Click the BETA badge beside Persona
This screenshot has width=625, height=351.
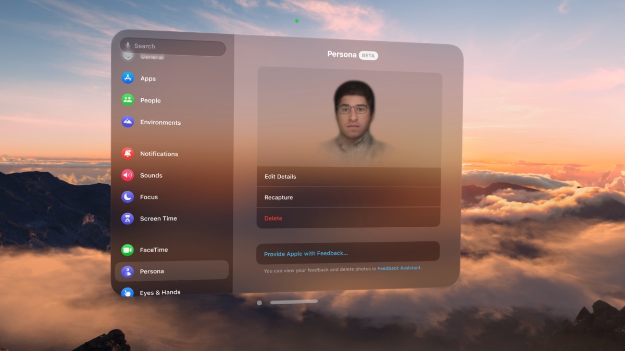(368, 55)
